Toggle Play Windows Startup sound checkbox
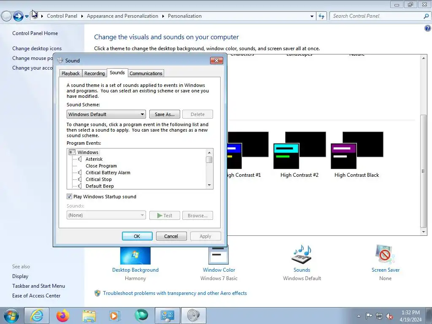Viewport: 432px width, 324px height. click(70, 197)
